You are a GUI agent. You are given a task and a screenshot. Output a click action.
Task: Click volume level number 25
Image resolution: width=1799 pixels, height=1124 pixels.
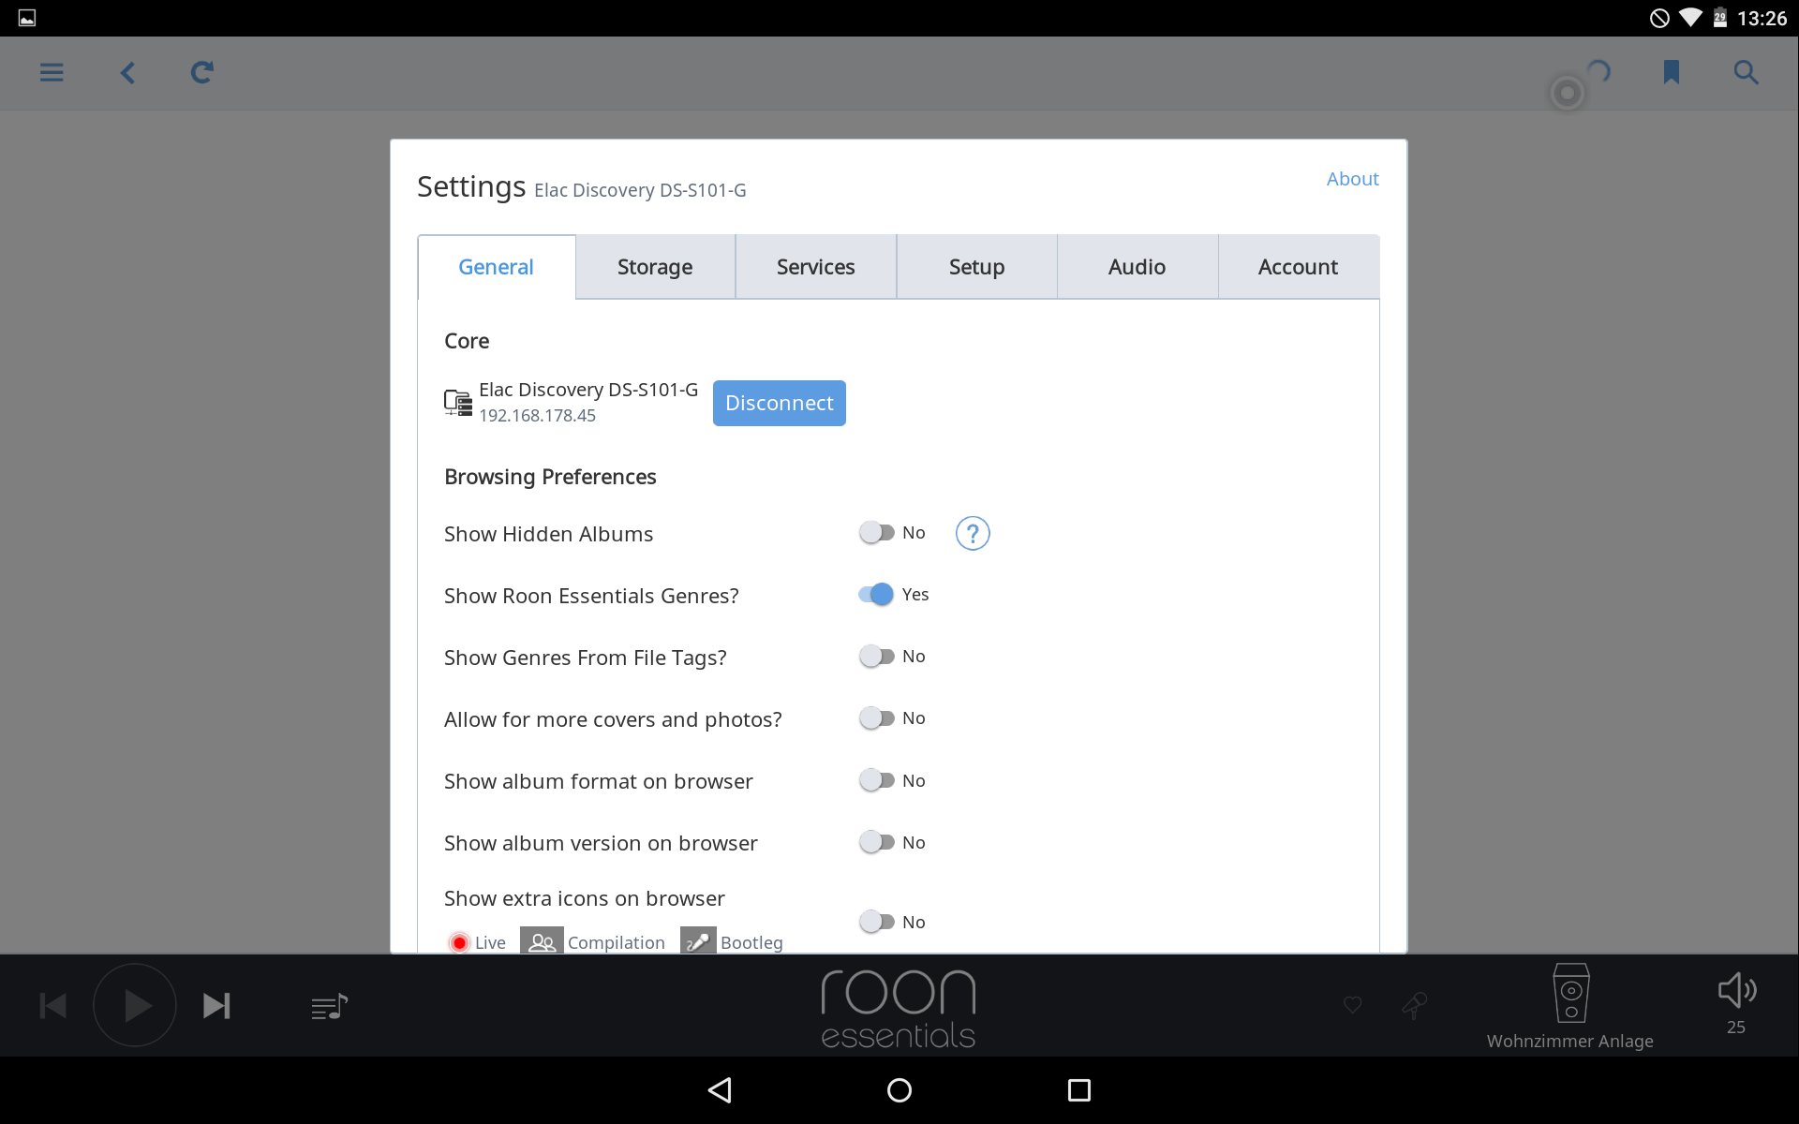(1736, 1028)
